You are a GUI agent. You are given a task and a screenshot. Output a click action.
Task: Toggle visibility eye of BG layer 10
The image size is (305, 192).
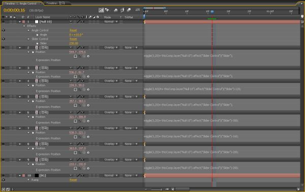pos(3,175)
